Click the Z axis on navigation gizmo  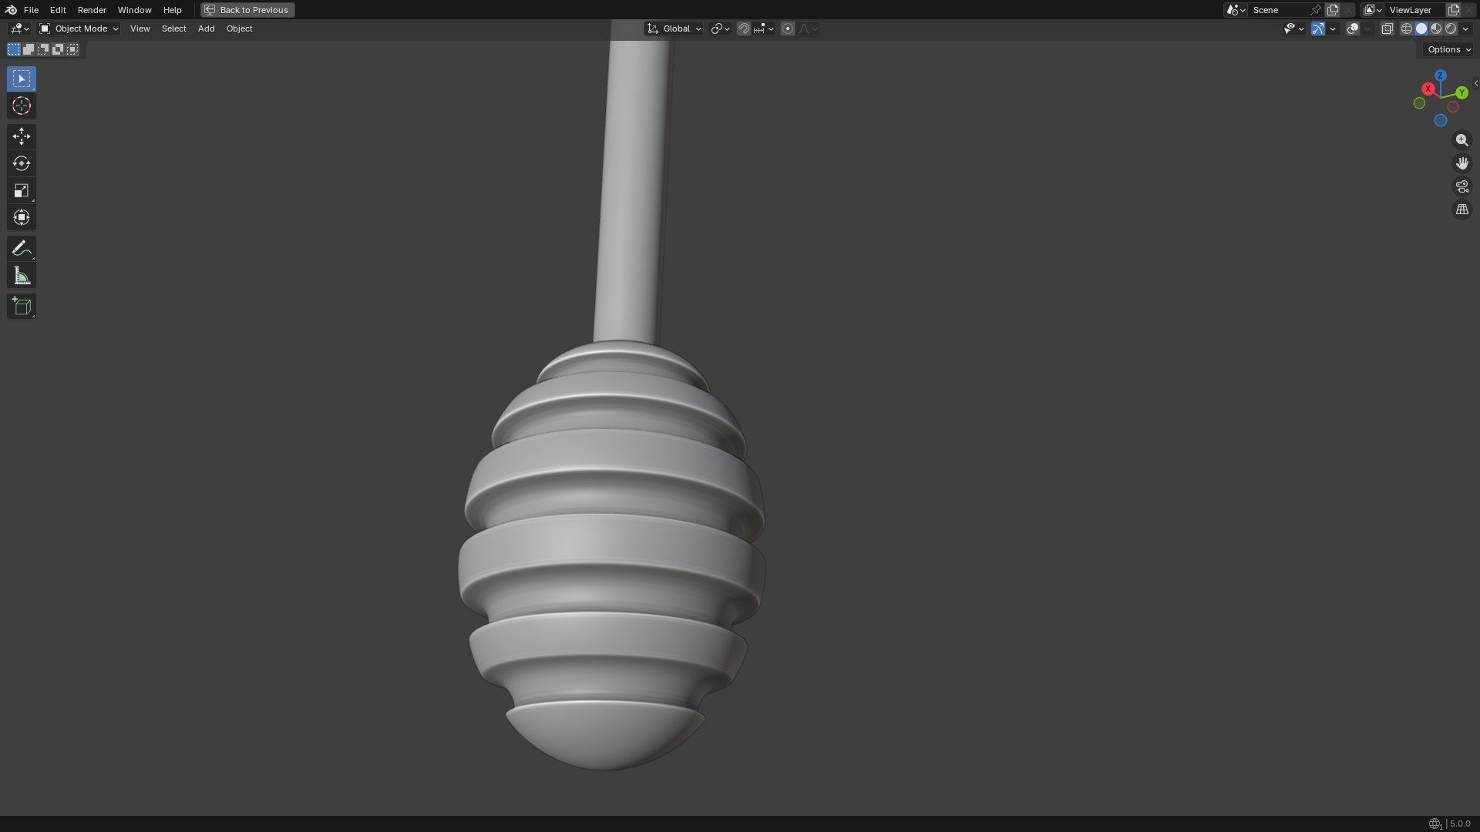[1440, 75]
